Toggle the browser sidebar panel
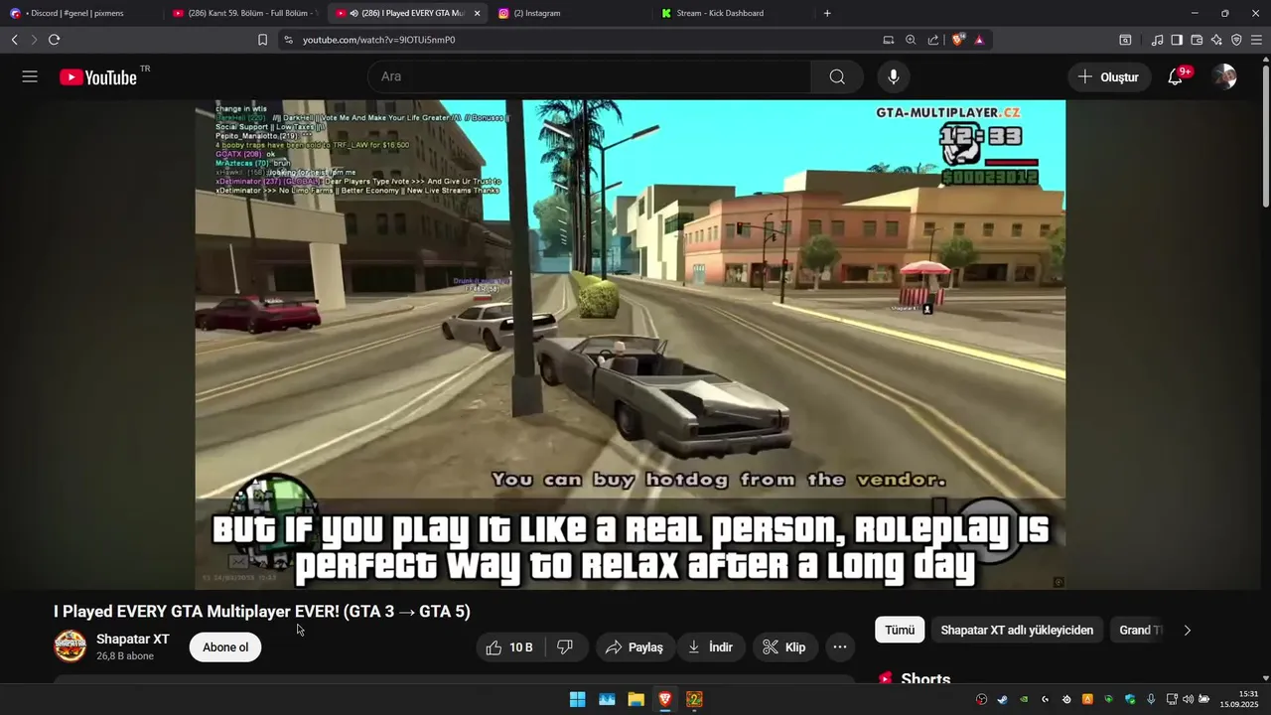 coord(1177,40)
